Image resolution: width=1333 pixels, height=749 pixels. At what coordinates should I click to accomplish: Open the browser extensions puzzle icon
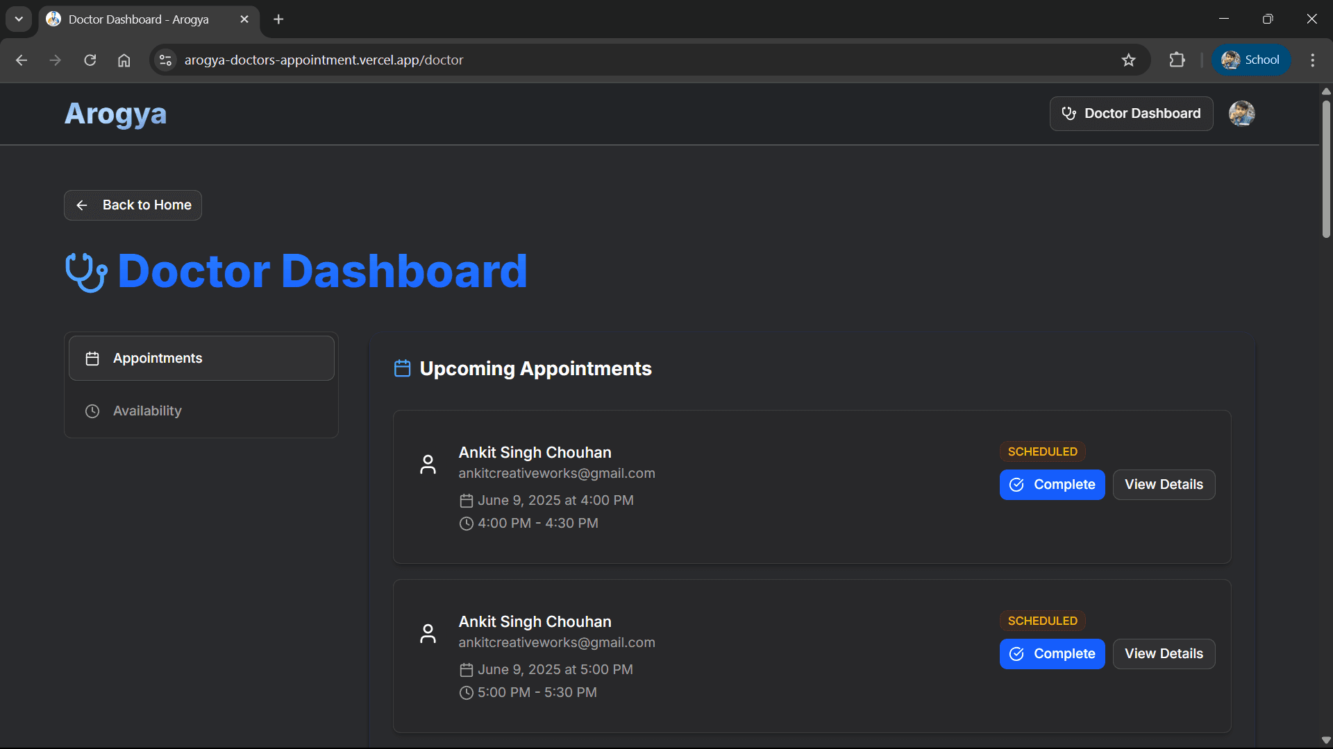1177,60
